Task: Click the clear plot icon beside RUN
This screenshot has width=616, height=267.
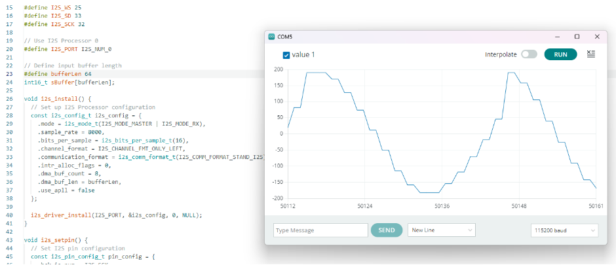Action: tap(590, 54)
